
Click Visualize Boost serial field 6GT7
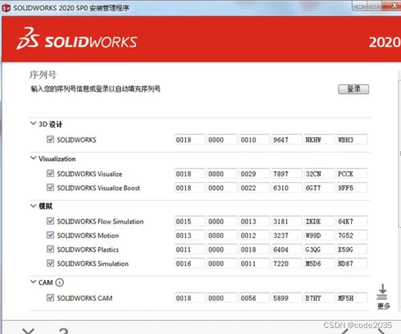[x=319, y=188]
